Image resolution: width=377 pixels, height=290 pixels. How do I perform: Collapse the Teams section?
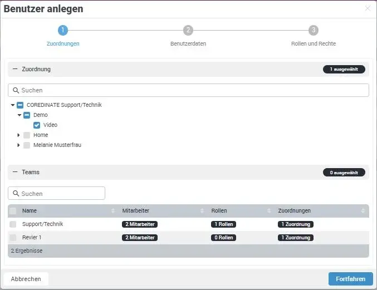tap(15, 173)
